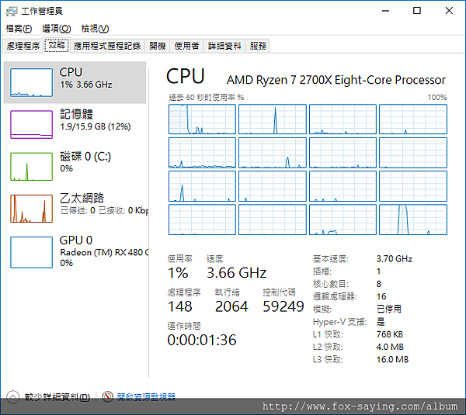
Task: Collapse view with the 較少詳細資料 arrow
Action: point(12,397)
